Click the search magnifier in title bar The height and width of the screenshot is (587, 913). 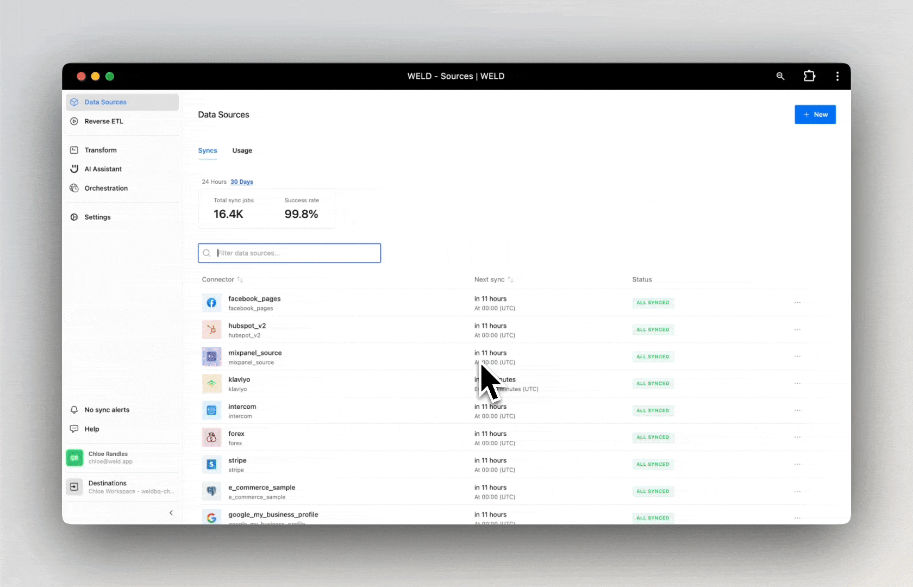(780, 76)
